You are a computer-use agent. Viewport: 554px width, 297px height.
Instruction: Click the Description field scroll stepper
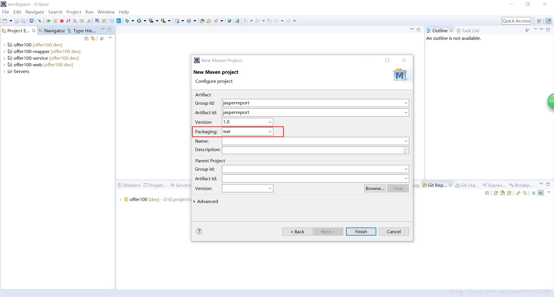pos(406,150)
